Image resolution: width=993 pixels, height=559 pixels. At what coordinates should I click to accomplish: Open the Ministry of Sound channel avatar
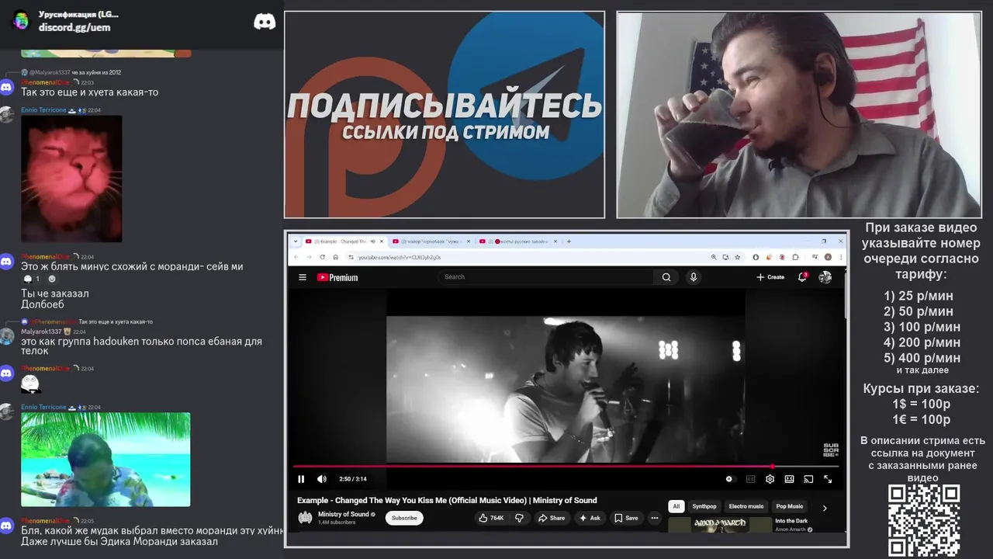[x=306, y=517]
